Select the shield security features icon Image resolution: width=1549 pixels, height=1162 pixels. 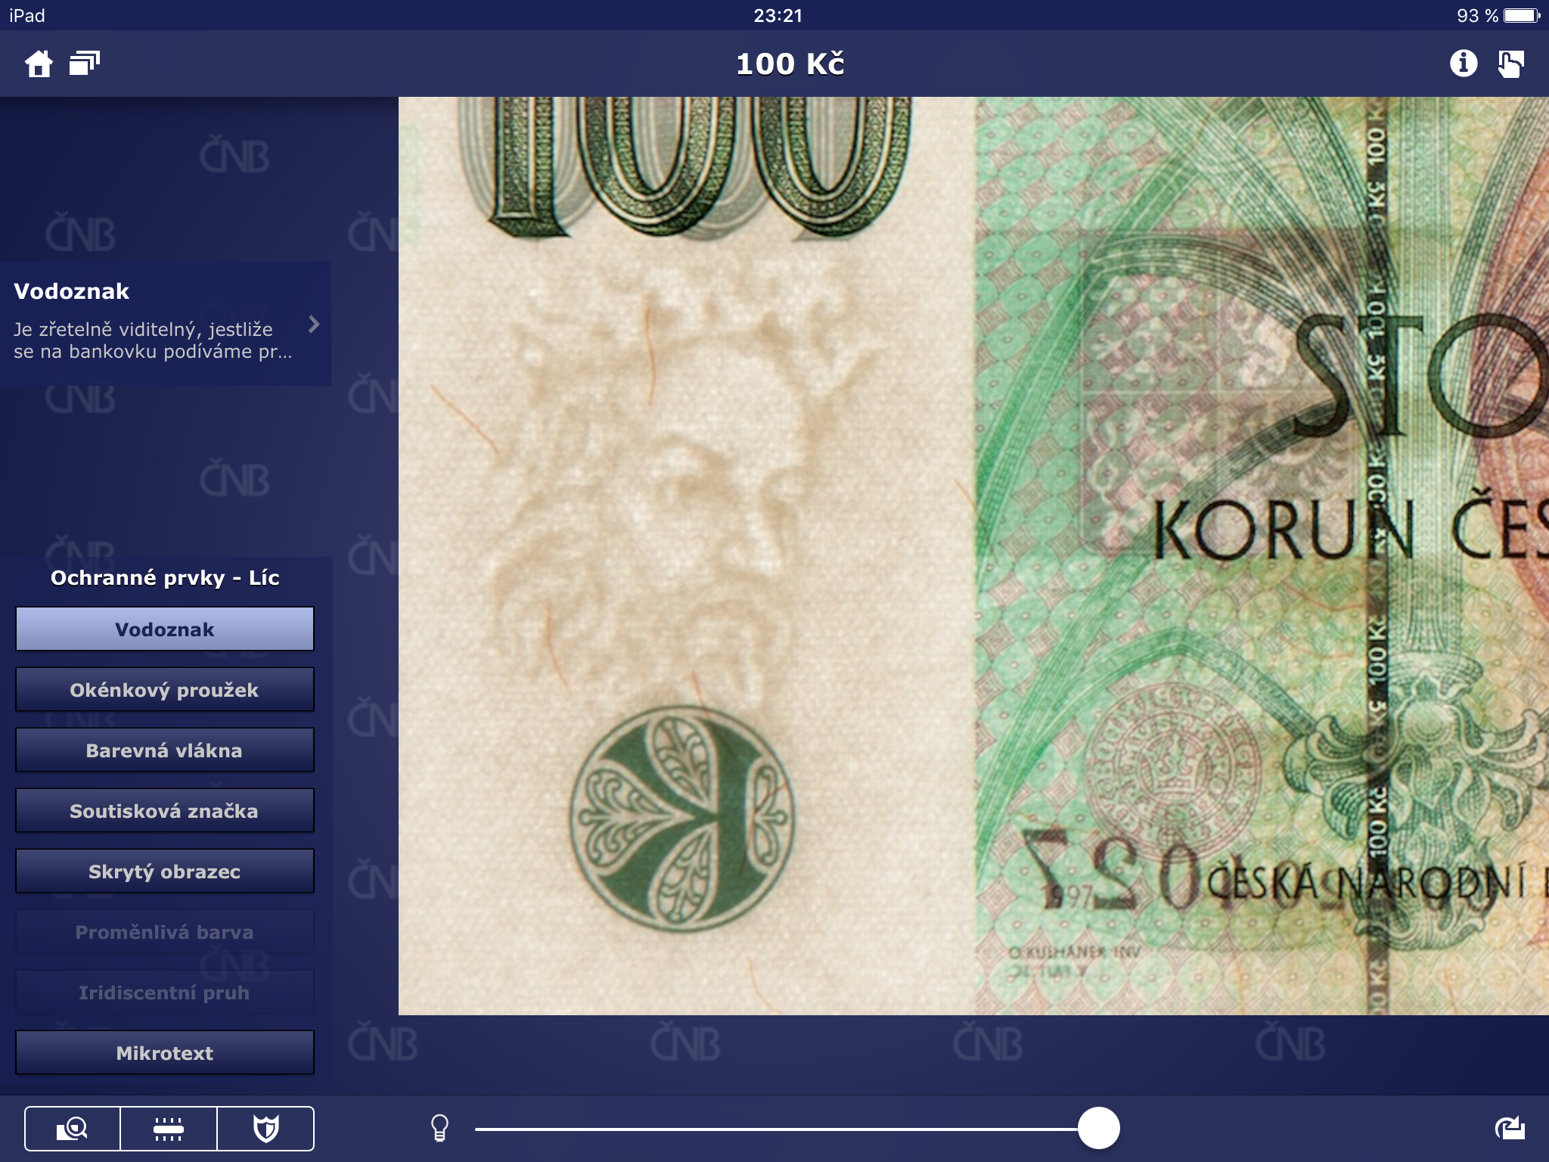265,1129
